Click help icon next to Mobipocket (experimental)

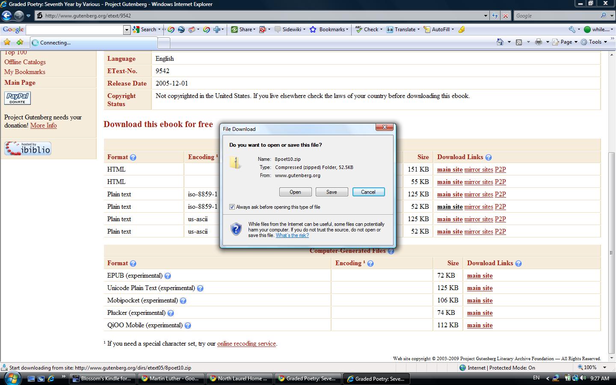pyautogui.click(x=183, y=301)
